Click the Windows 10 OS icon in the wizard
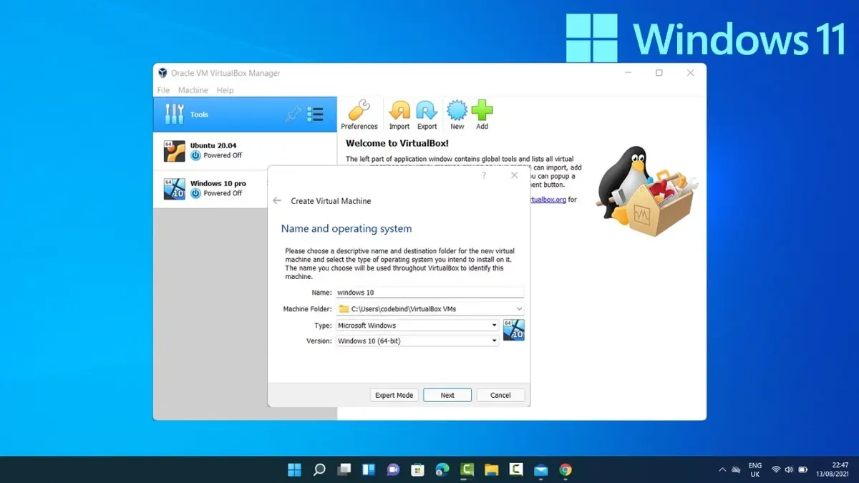The width and height of the screenshot is (859, 483). [x=513, y=330]
